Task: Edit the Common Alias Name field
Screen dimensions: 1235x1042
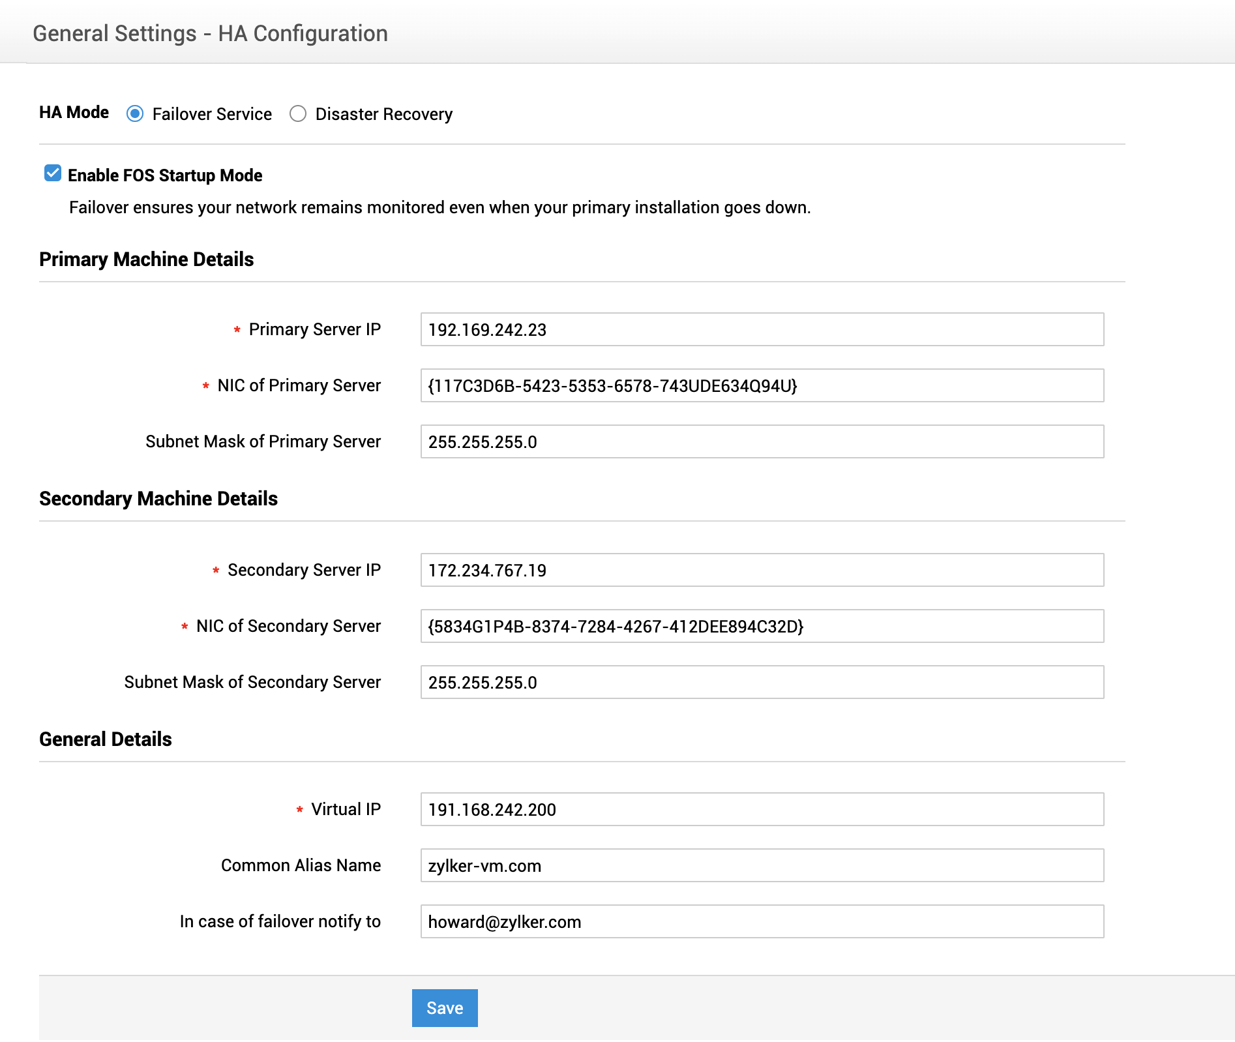Action: [762, 865]
